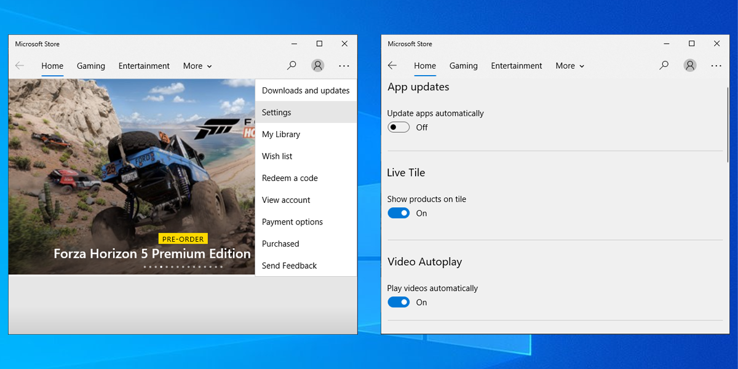Image resolution: width=738 pixels, height=369 pixels.
Task: Click the three-dots menu in left Store window
Action: 344,66
